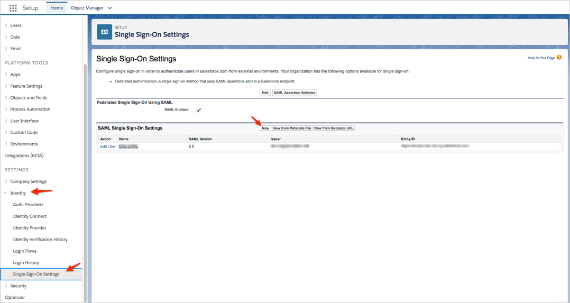The width and height of the screenshot is (570, 303).
Task: Click the Single Sign-On Settings header icon
Action: [x=104, y=32]
